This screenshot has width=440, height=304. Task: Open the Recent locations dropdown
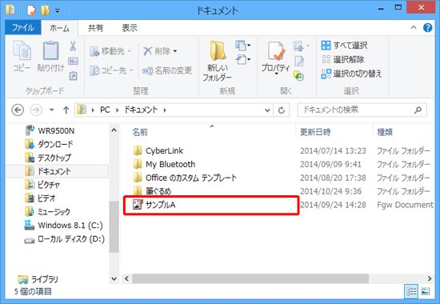52,110
